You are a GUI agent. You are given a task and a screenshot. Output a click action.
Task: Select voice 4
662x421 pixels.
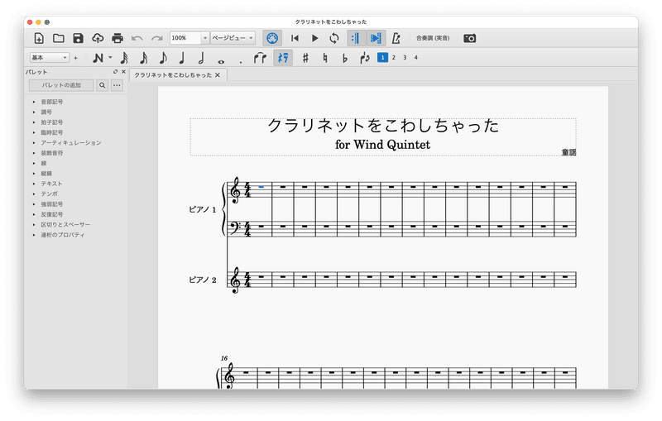(415, 57)
